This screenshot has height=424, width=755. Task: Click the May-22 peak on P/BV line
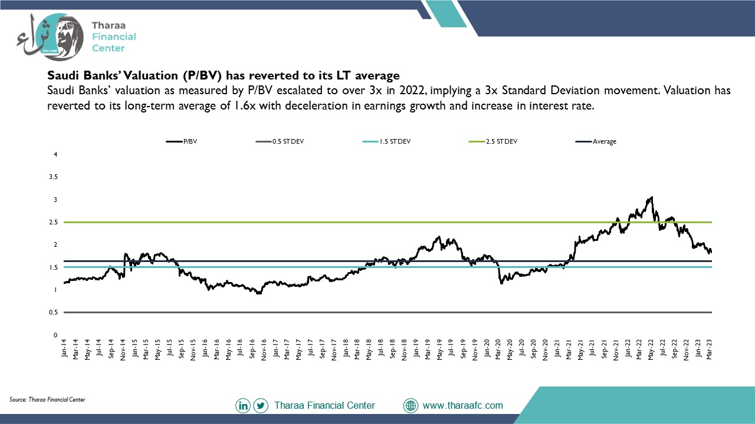click(x=651, y=198)
